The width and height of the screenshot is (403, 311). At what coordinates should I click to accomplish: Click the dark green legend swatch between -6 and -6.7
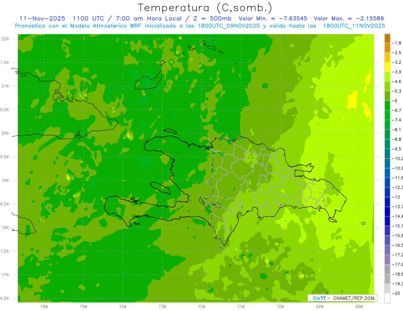(387, 105)
